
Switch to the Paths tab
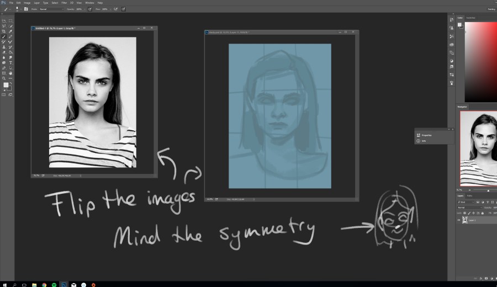pos(470,196)
